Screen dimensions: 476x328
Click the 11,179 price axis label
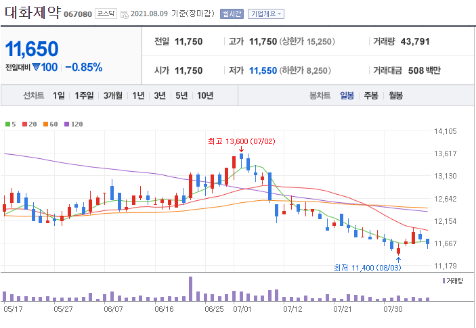[x=445, y=266]
